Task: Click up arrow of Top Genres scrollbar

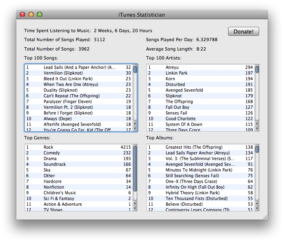Action: coord(135,204)
